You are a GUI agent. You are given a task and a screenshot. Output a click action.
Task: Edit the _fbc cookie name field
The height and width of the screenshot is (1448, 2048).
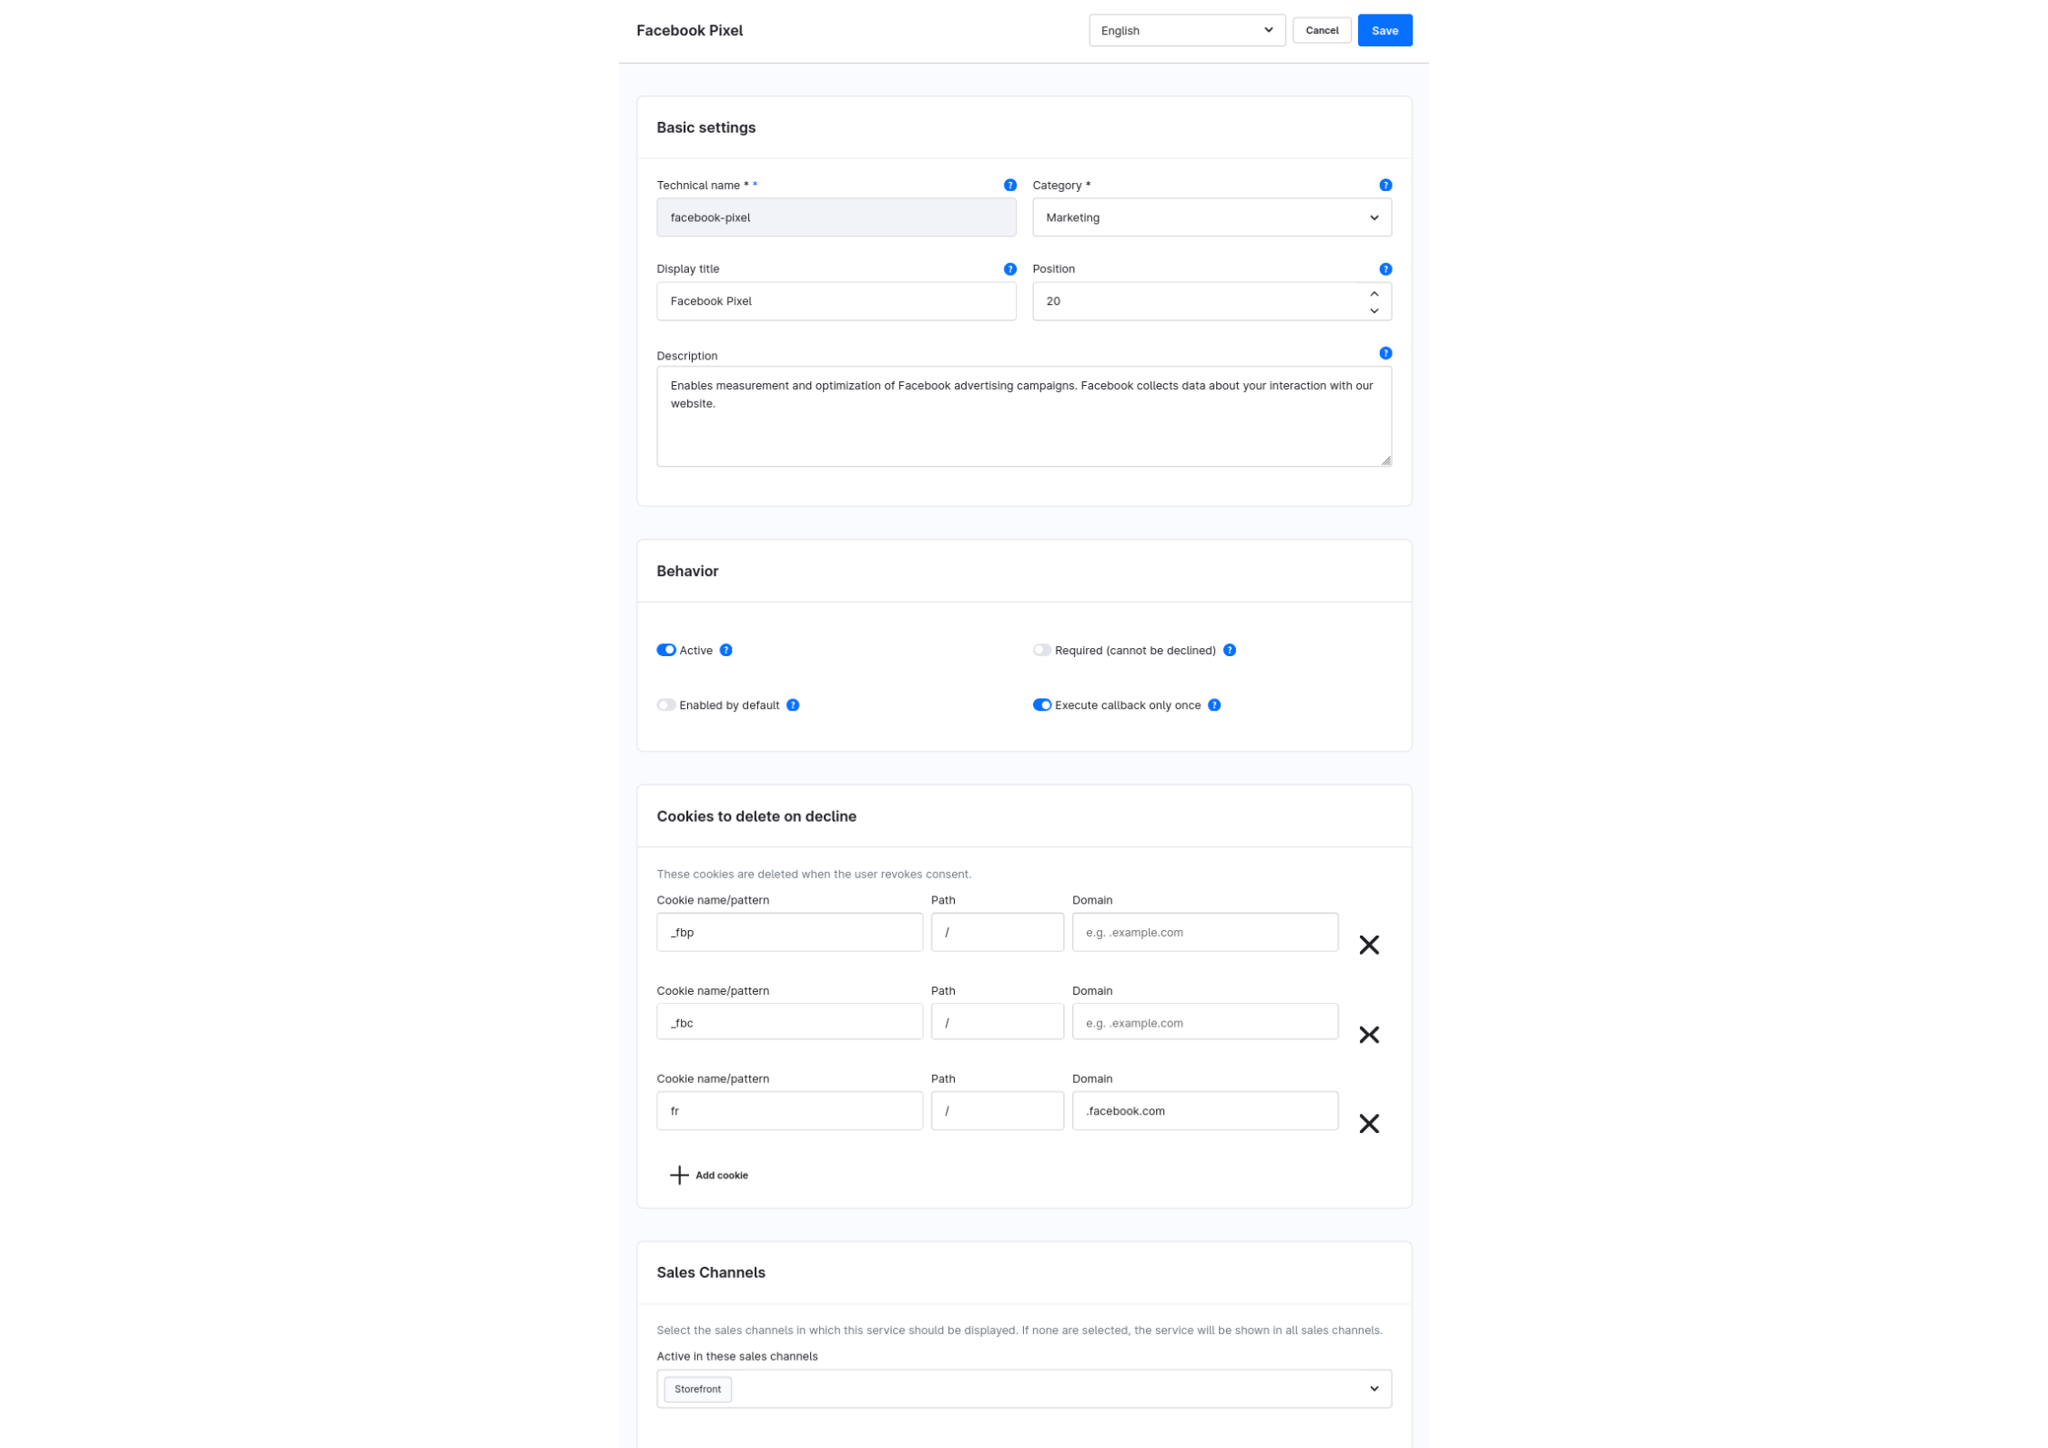(x=789, y=1023)
